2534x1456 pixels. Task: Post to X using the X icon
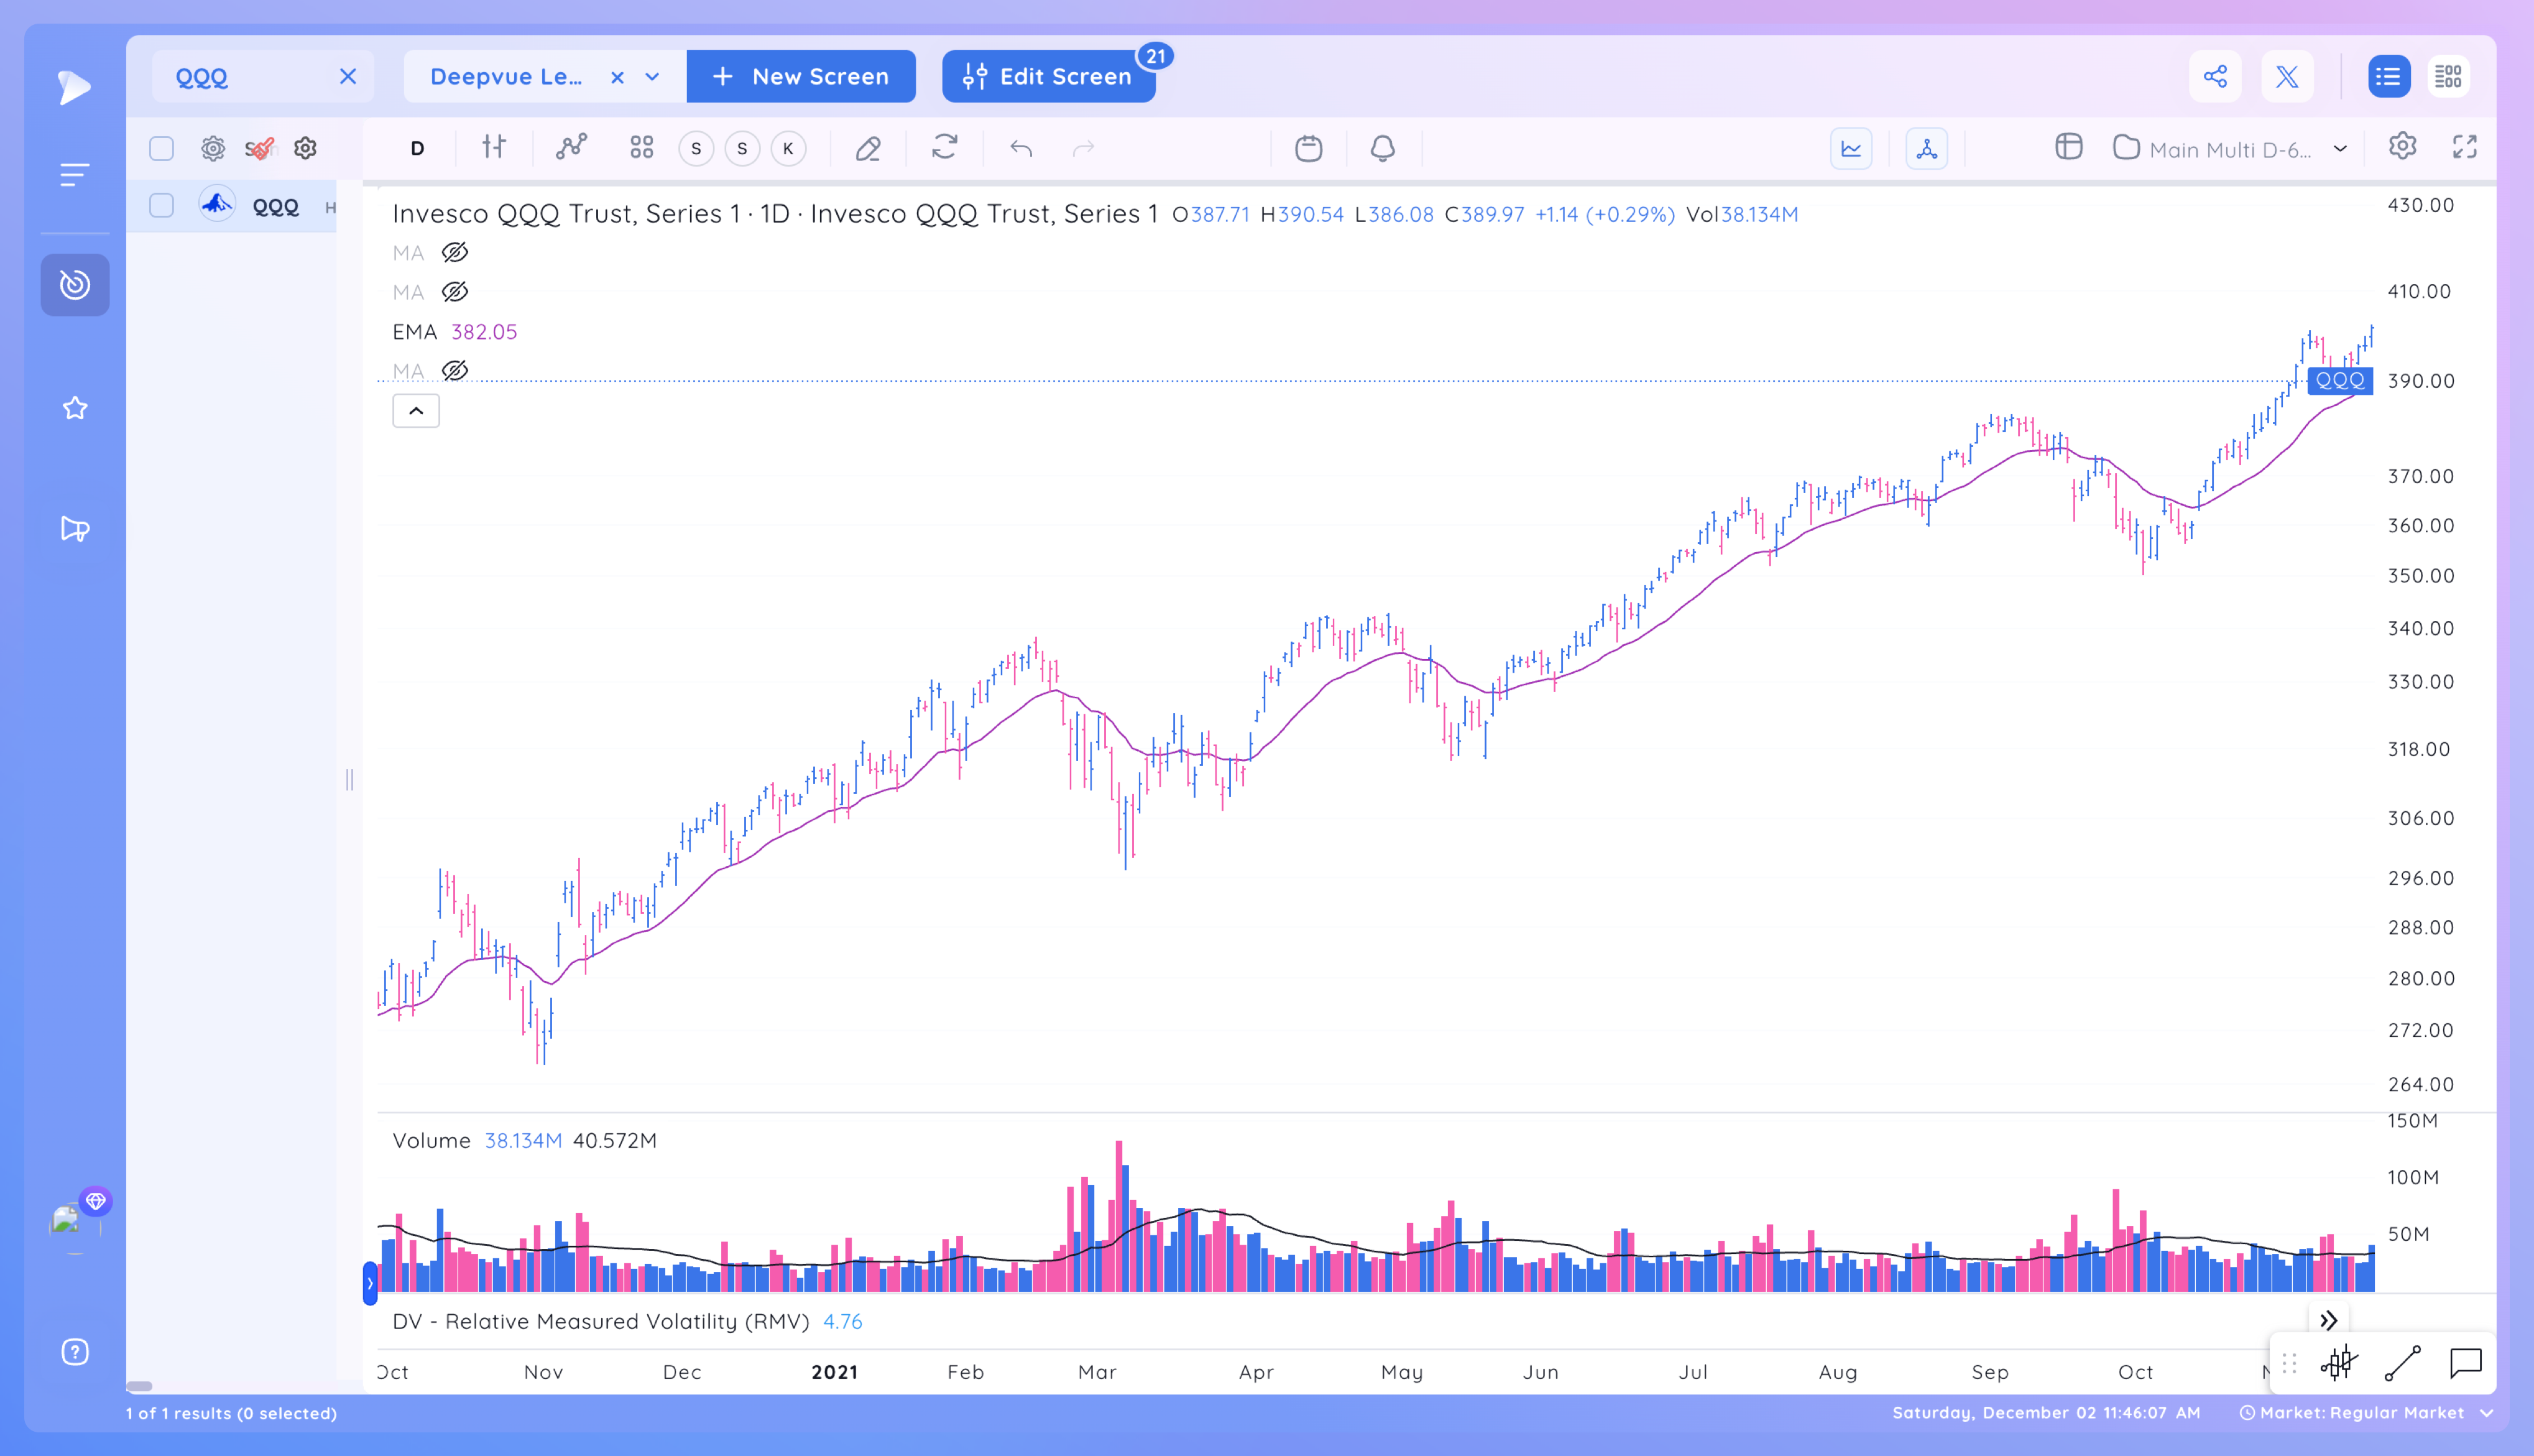tap(2287, 76)
